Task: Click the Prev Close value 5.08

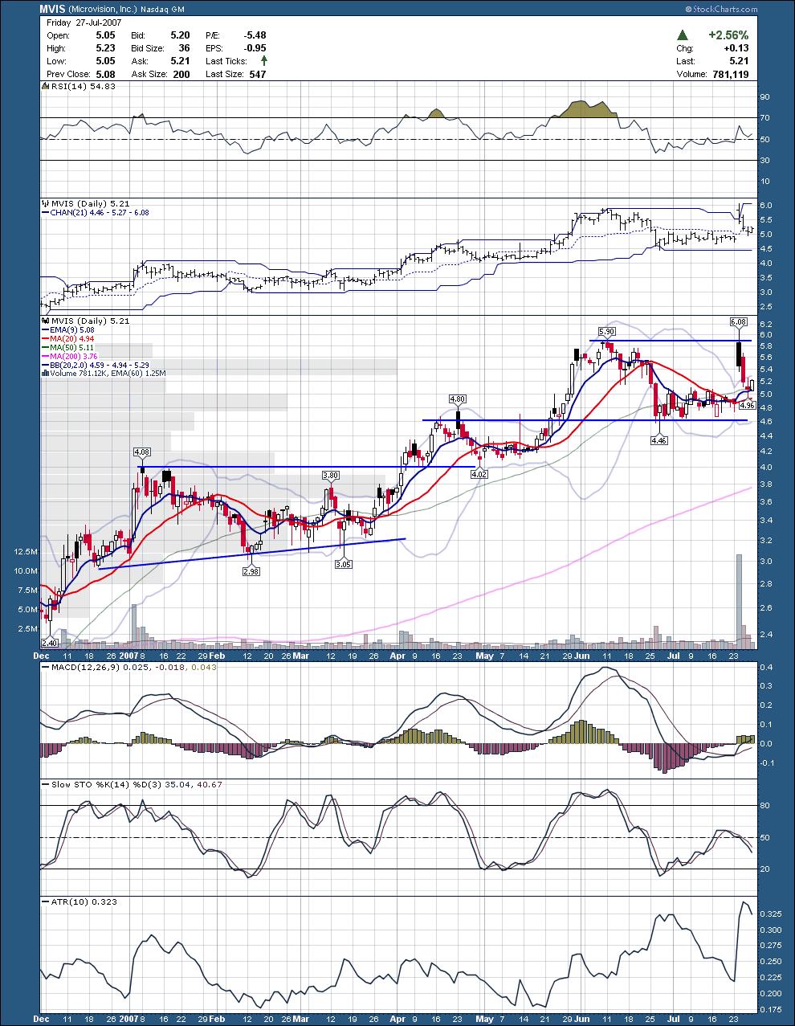Action: (106, 74)
